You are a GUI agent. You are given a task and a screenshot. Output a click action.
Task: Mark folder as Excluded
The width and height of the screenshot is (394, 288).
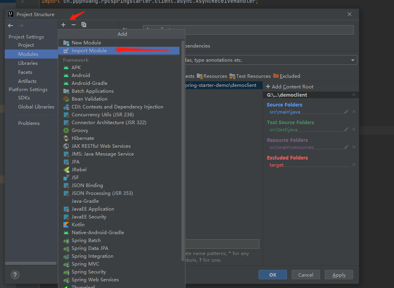click(x=287, y=76)
